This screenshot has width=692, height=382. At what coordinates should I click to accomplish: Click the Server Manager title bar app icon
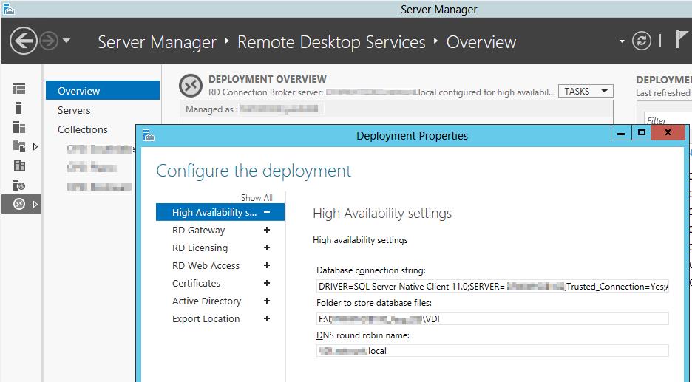coord(8,9)
